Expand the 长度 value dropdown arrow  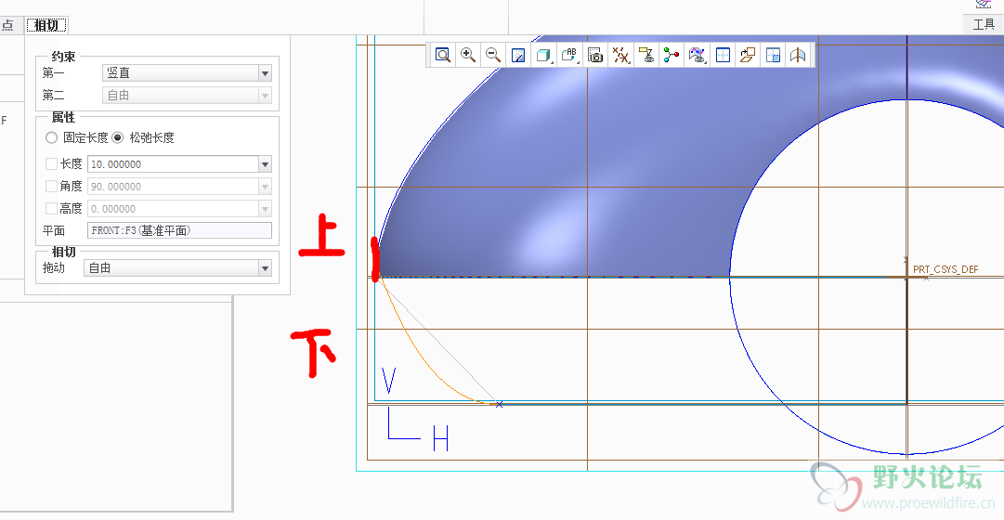[x=265, y=164]
